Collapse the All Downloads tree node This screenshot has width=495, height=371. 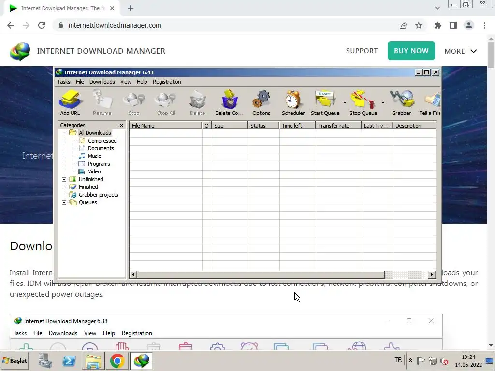coord(64,133)
